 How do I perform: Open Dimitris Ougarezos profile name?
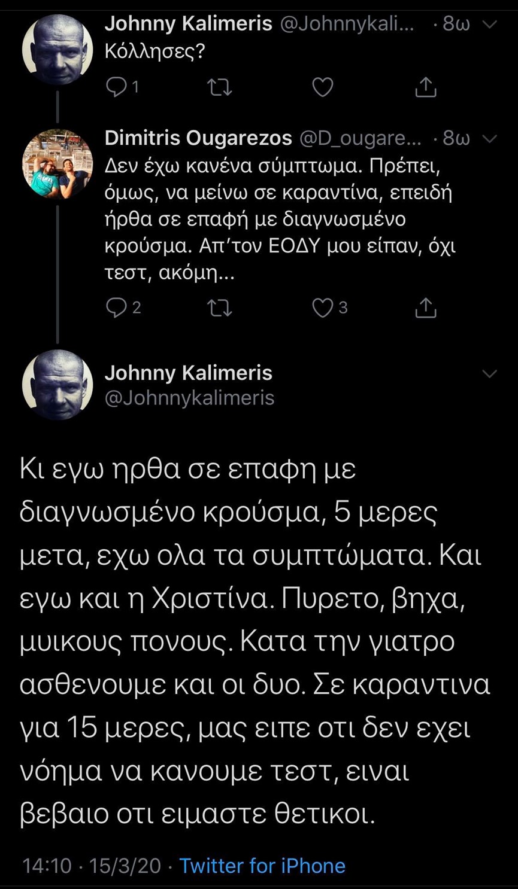click(198, 138)
